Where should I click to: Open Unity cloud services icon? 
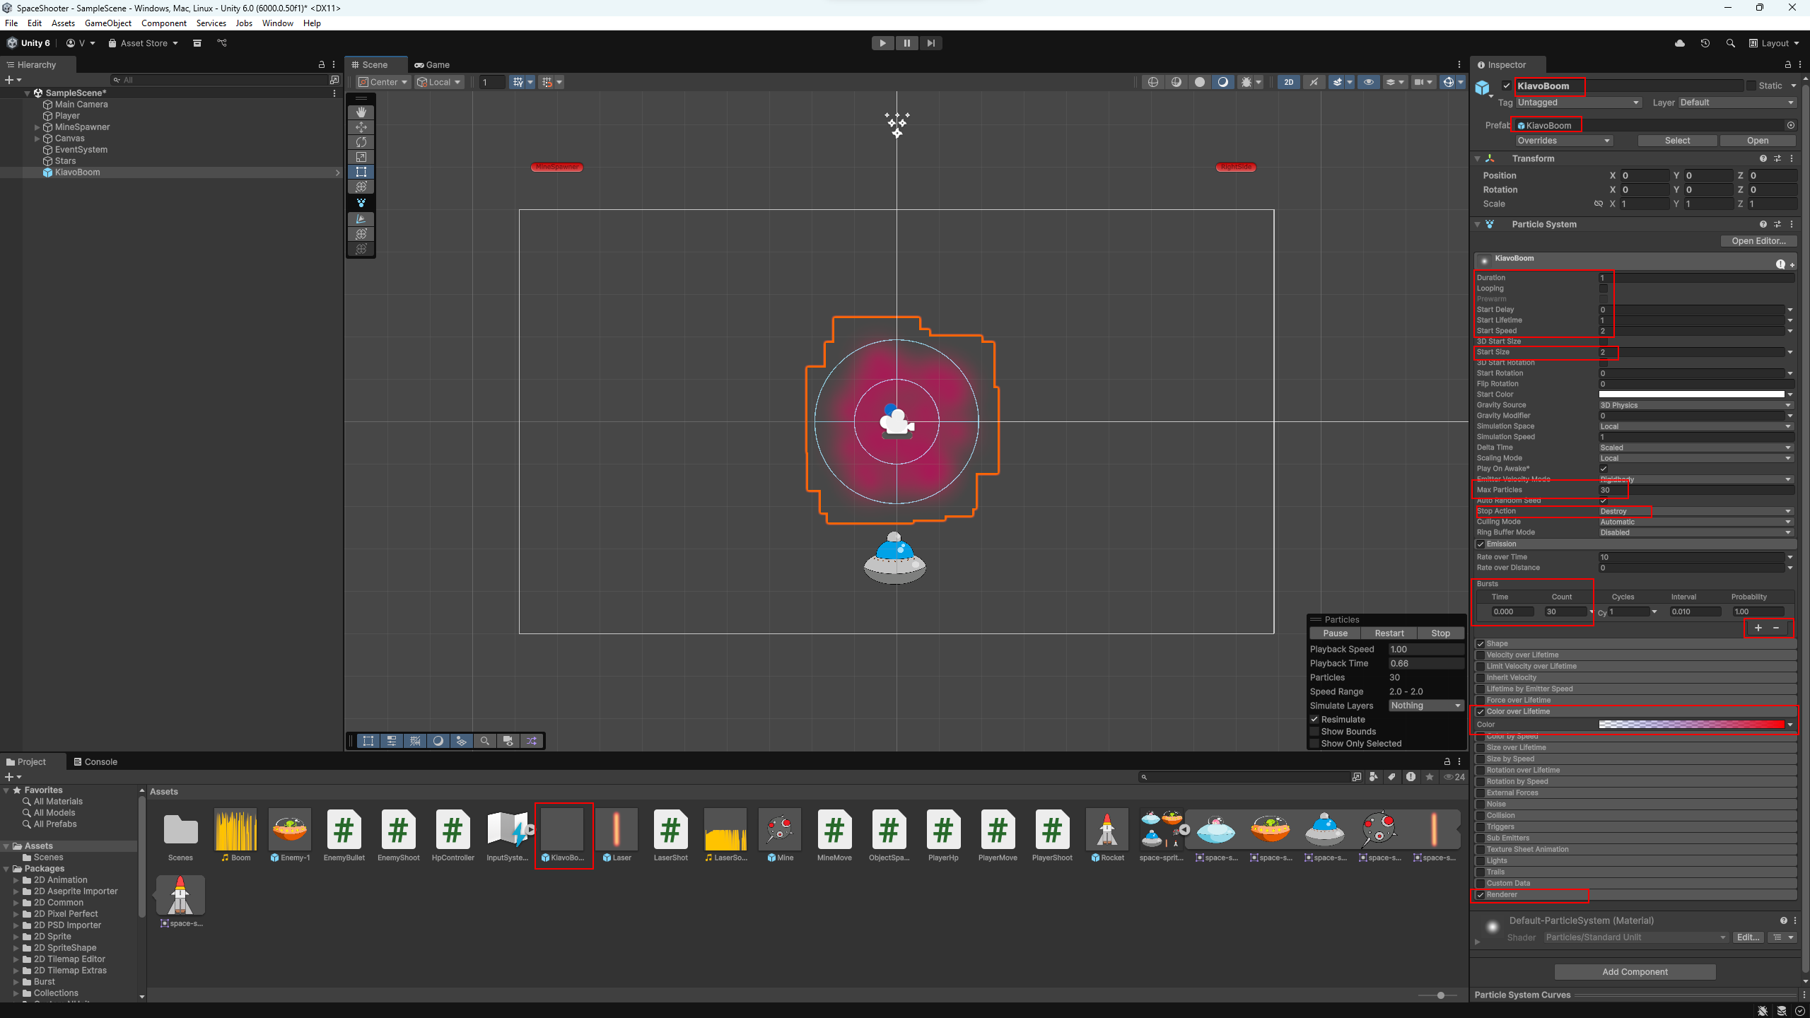pyautogui.click(x=1680, y=43)
